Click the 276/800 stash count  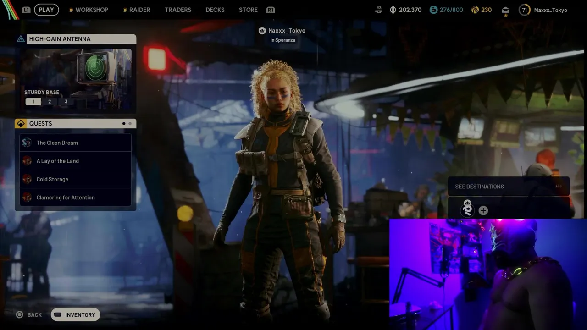click(451, 10)
